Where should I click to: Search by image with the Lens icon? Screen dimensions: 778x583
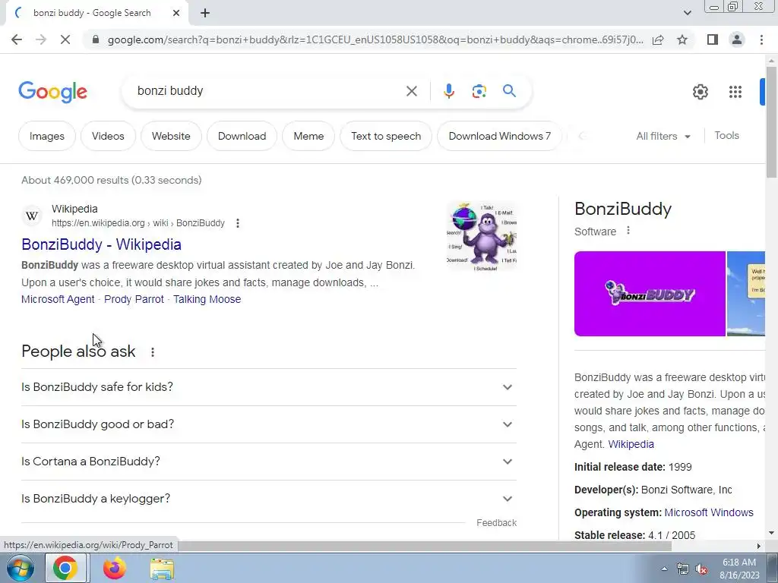pos(479,91)
